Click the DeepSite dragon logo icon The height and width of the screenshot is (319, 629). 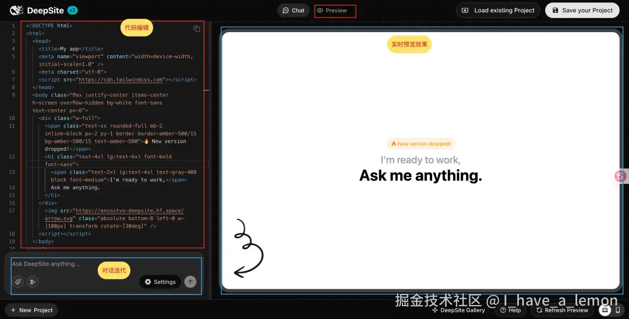coord(17,10)
